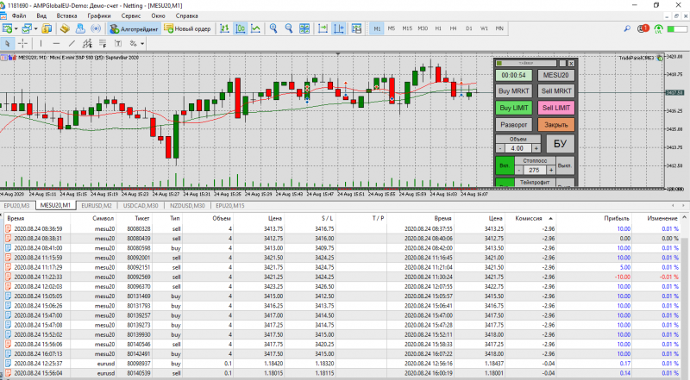This screenshot has height=380, width=690.
Task: Switch chart to bar chart
Action: point(224,28)
